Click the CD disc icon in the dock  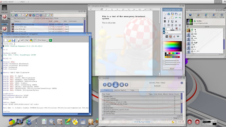(75, 122)
